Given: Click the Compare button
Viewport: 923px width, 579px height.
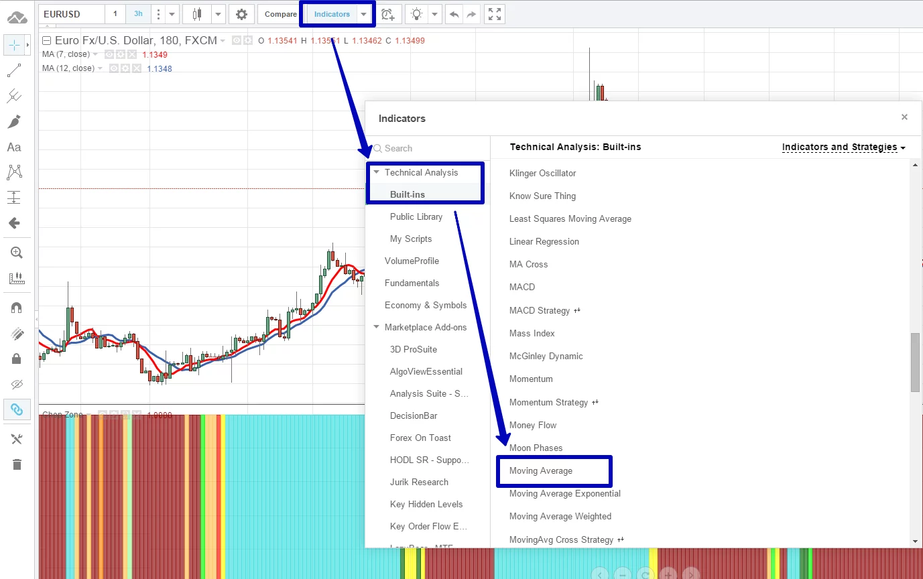Looking at the screenshot, I should pyautogui.click(x=280, y=14).
